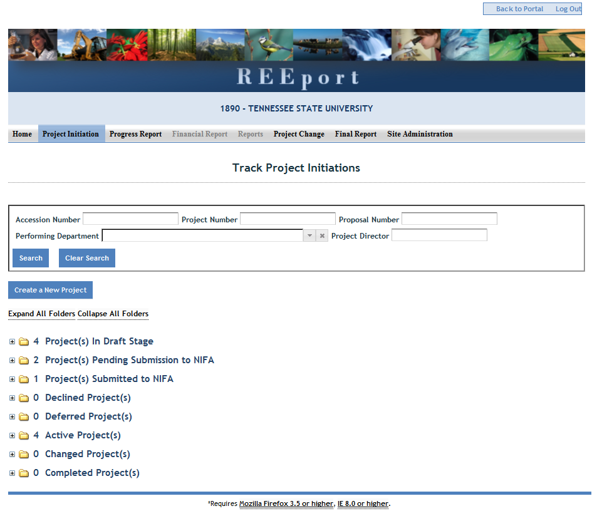The image size is (597, 511).
Task: Select Active Project(s) label
Action: 83,436
